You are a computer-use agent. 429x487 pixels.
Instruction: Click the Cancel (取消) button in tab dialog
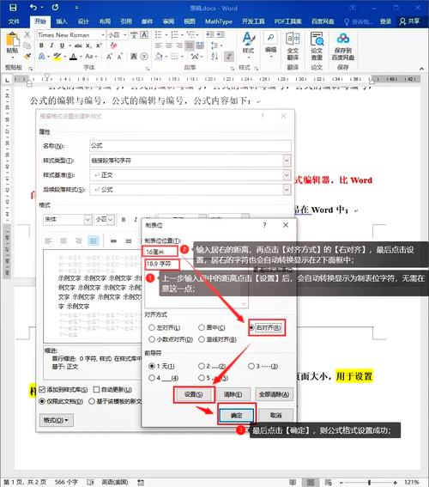[275, 416]
